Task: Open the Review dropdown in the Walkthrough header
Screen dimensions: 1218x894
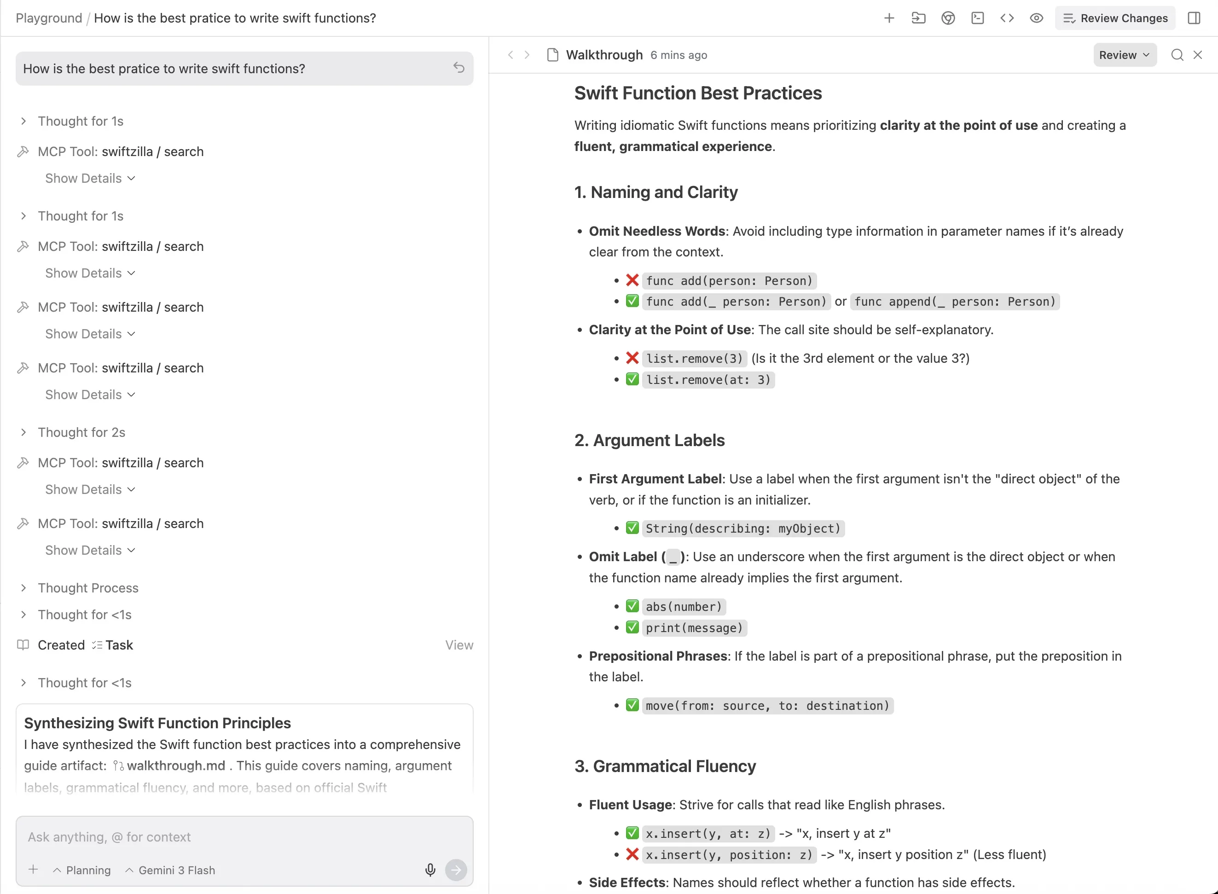Action: [x=1125, y=55]
